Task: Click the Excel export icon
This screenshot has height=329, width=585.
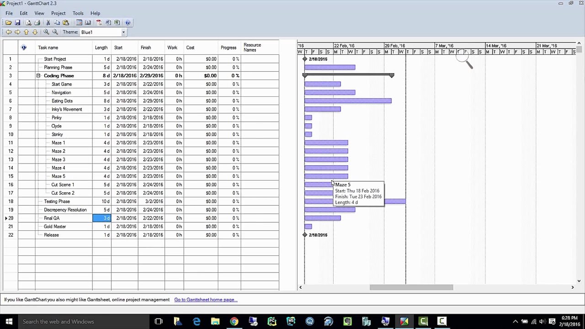Action: coord(117,22)
